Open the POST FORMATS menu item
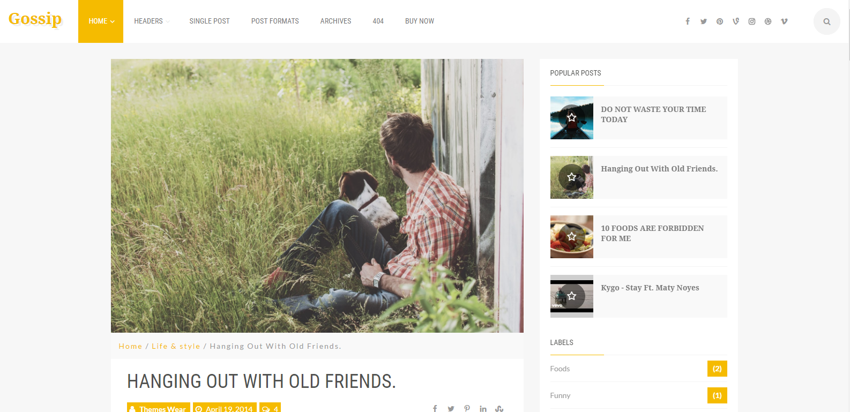Viewport: 850px width, 412px height. (x=275, y=21)
